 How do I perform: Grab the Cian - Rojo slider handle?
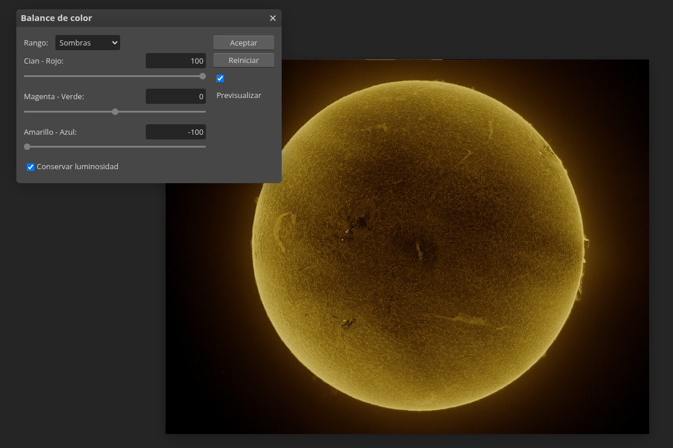point(202,76)
